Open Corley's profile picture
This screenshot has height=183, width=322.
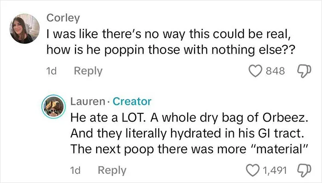point(24,28)
